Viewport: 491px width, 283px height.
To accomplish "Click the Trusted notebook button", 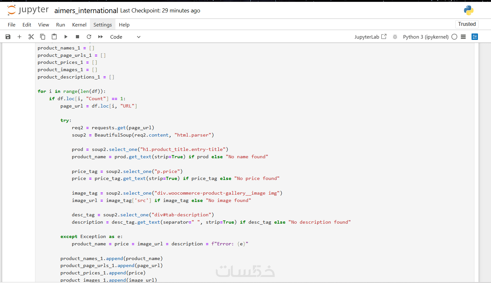I will (x=467, y=24).
